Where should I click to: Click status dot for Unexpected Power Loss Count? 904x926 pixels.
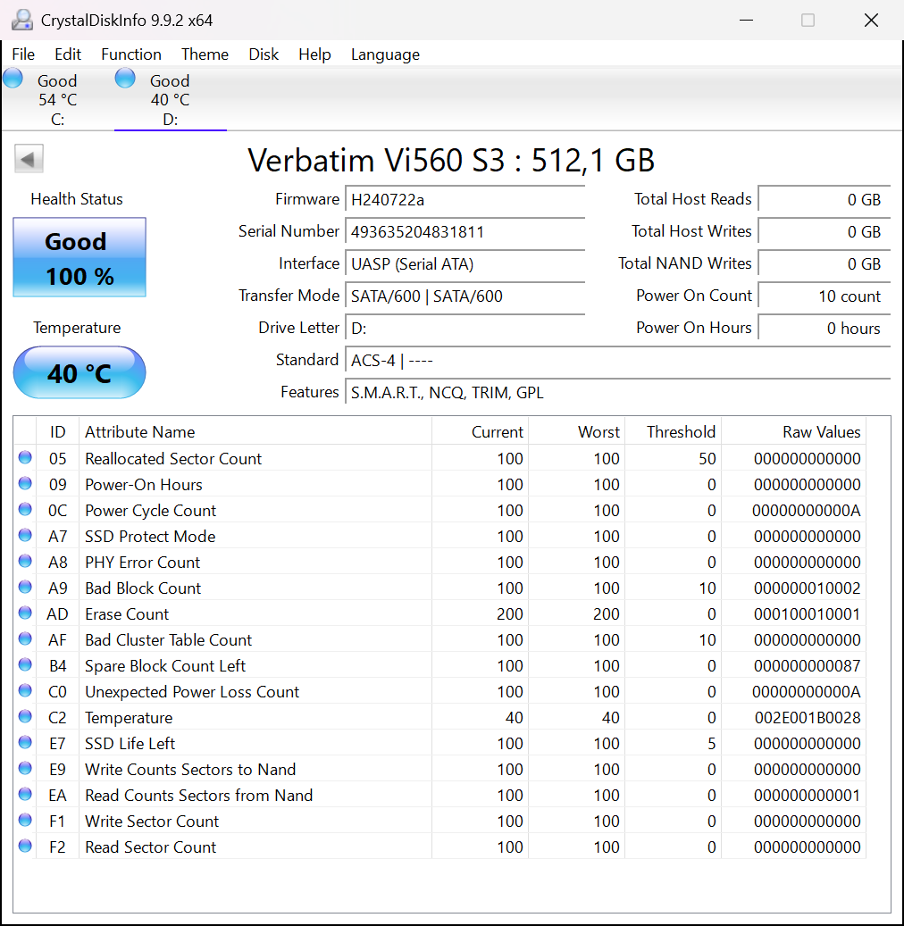coord(25,691)
